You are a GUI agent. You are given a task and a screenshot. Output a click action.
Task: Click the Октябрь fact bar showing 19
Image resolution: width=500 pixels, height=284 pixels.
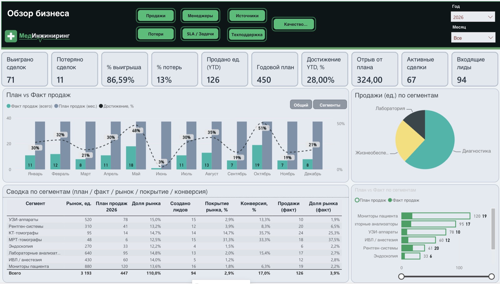pos(257,157)
